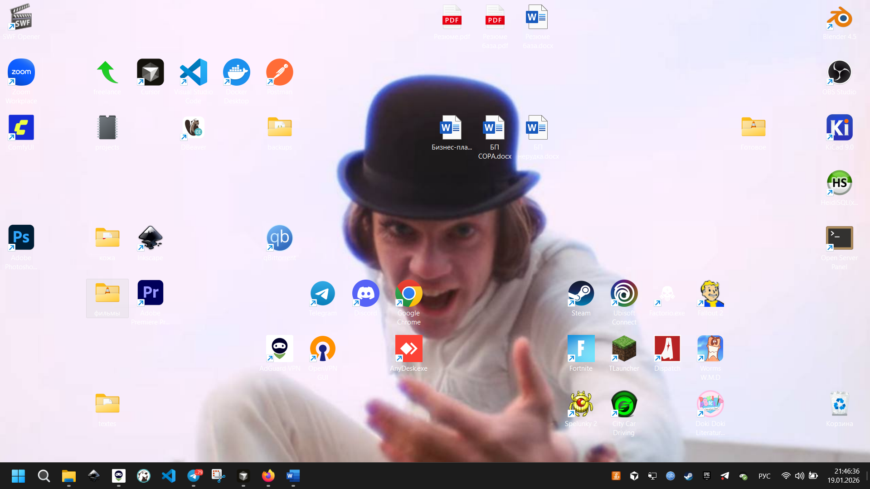870x489 pixels.
Task: Open KiCad 9.0 desktop shortcut
Action: click(x=839, y=128)
